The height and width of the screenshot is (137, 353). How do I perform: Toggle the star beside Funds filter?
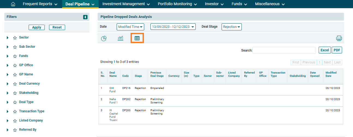pyautogui.click(x=15, y=56)
